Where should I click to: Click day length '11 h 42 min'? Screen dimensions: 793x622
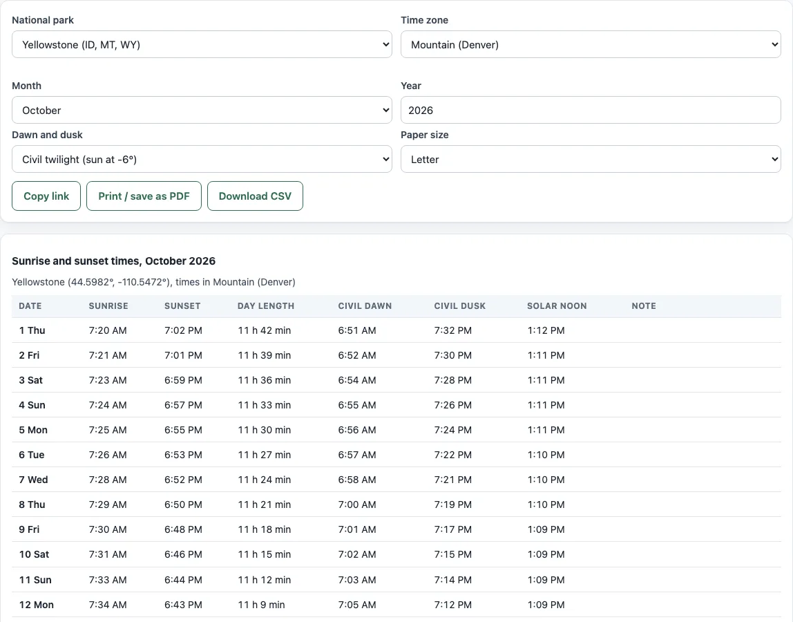coord(265,330)
